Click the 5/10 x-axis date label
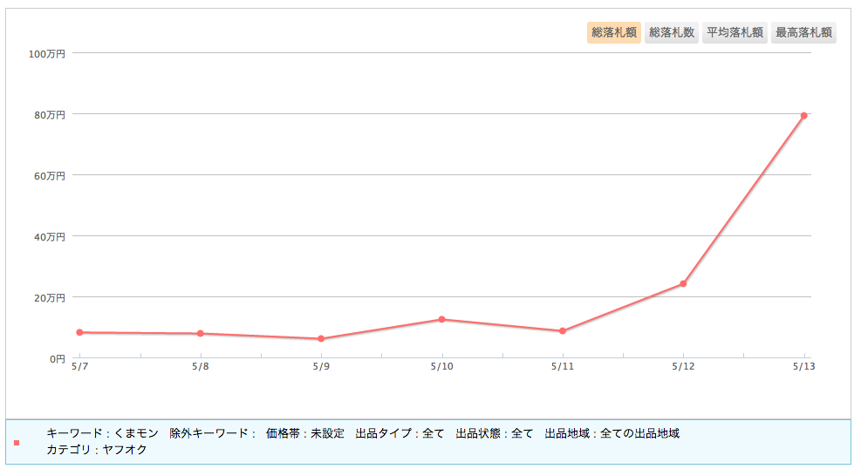This screenshot has height=469, width=861. pos(441,367)
